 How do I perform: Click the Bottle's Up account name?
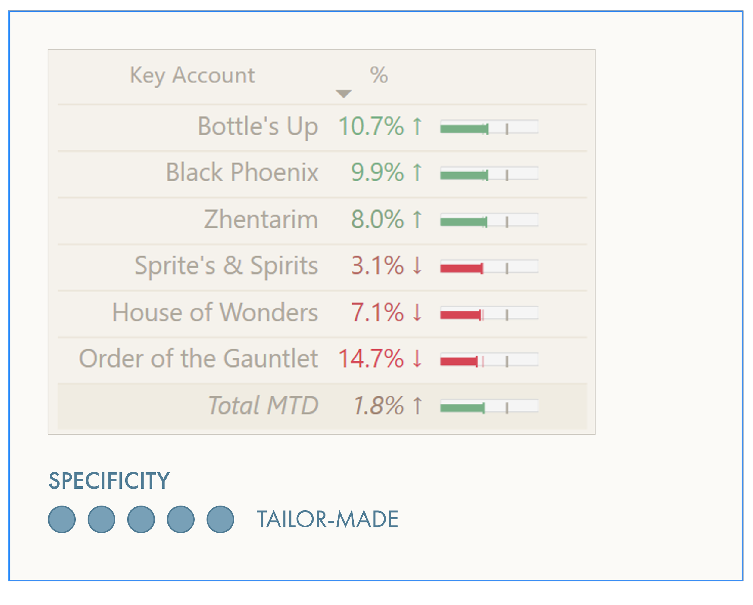point(258,126)
